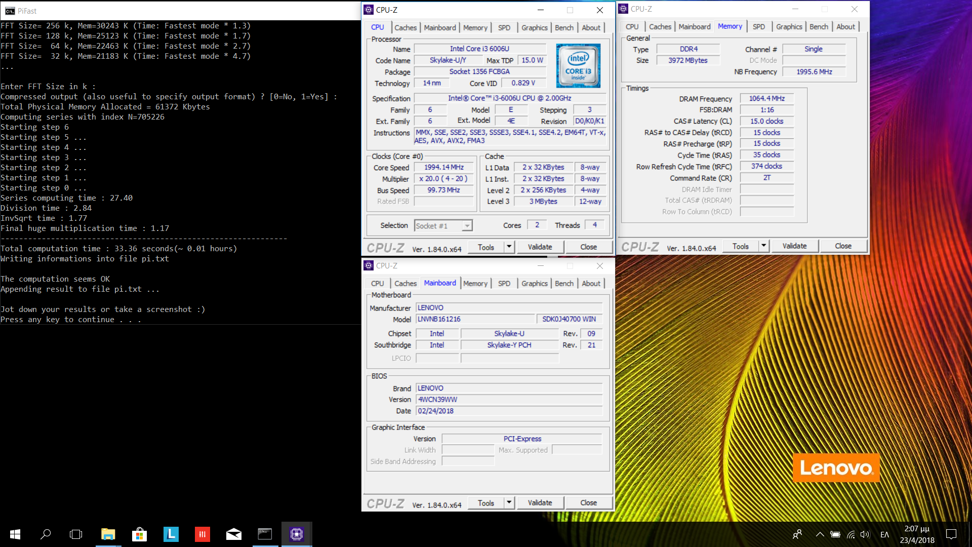972x547 pixels.
Task: Click the Close button in the Memory window
Action: [x=843, y=246]
